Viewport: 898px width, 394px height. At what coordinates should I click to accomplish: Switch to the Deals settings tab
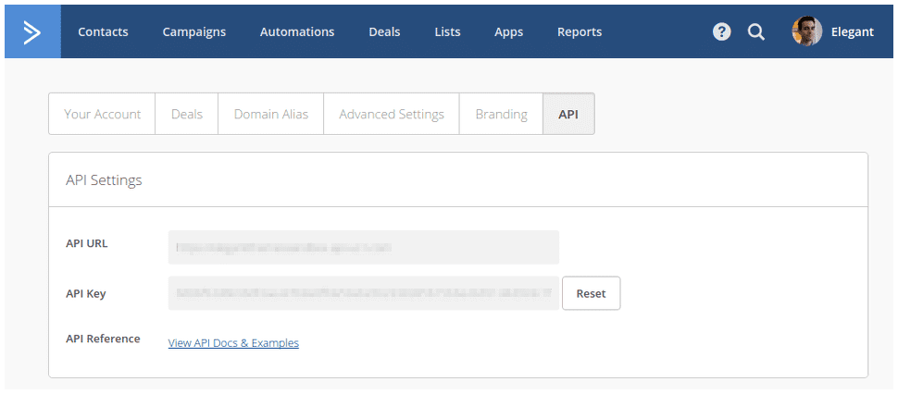tap(186, 114)
